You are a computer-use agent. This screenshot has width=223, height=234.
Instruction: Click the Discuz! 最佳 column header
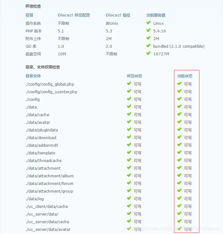pos(118,15)
